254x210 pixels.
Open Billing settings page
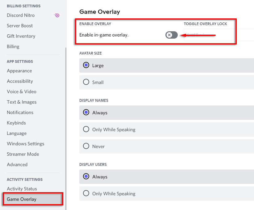(13, 47)
